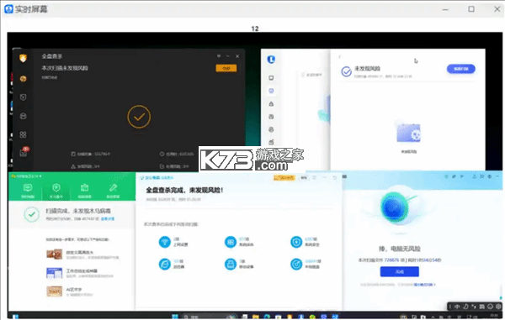Image resolution: width=505 pixels, height=320 pixels.
Task: Click the shield logo in the dark antivirus sidebar
Action: click(x=23, y=58)
